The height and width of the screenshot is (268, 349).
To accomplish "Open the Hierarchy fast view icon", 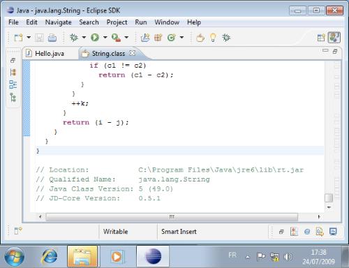I will pyautogui.click(x=13, y=73).
